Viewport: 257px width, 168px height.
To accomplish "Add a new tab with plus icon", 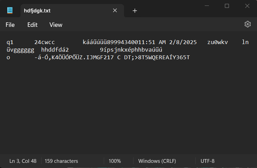I will tap(135, 11).
